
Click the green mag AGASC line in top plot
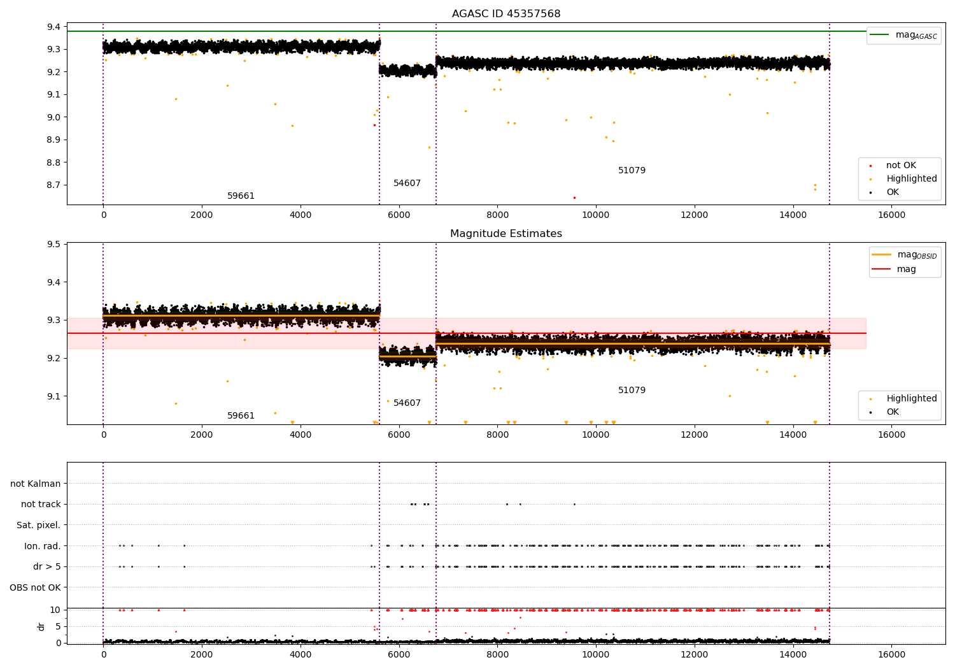466,31
